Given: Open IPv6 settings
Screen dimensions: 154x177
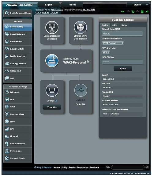Looking at the screenshot, I should (18, 122).
